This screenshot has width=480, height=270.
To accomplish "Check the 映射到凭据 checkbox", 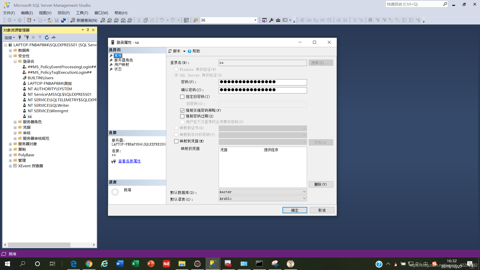I will (176, 141).
